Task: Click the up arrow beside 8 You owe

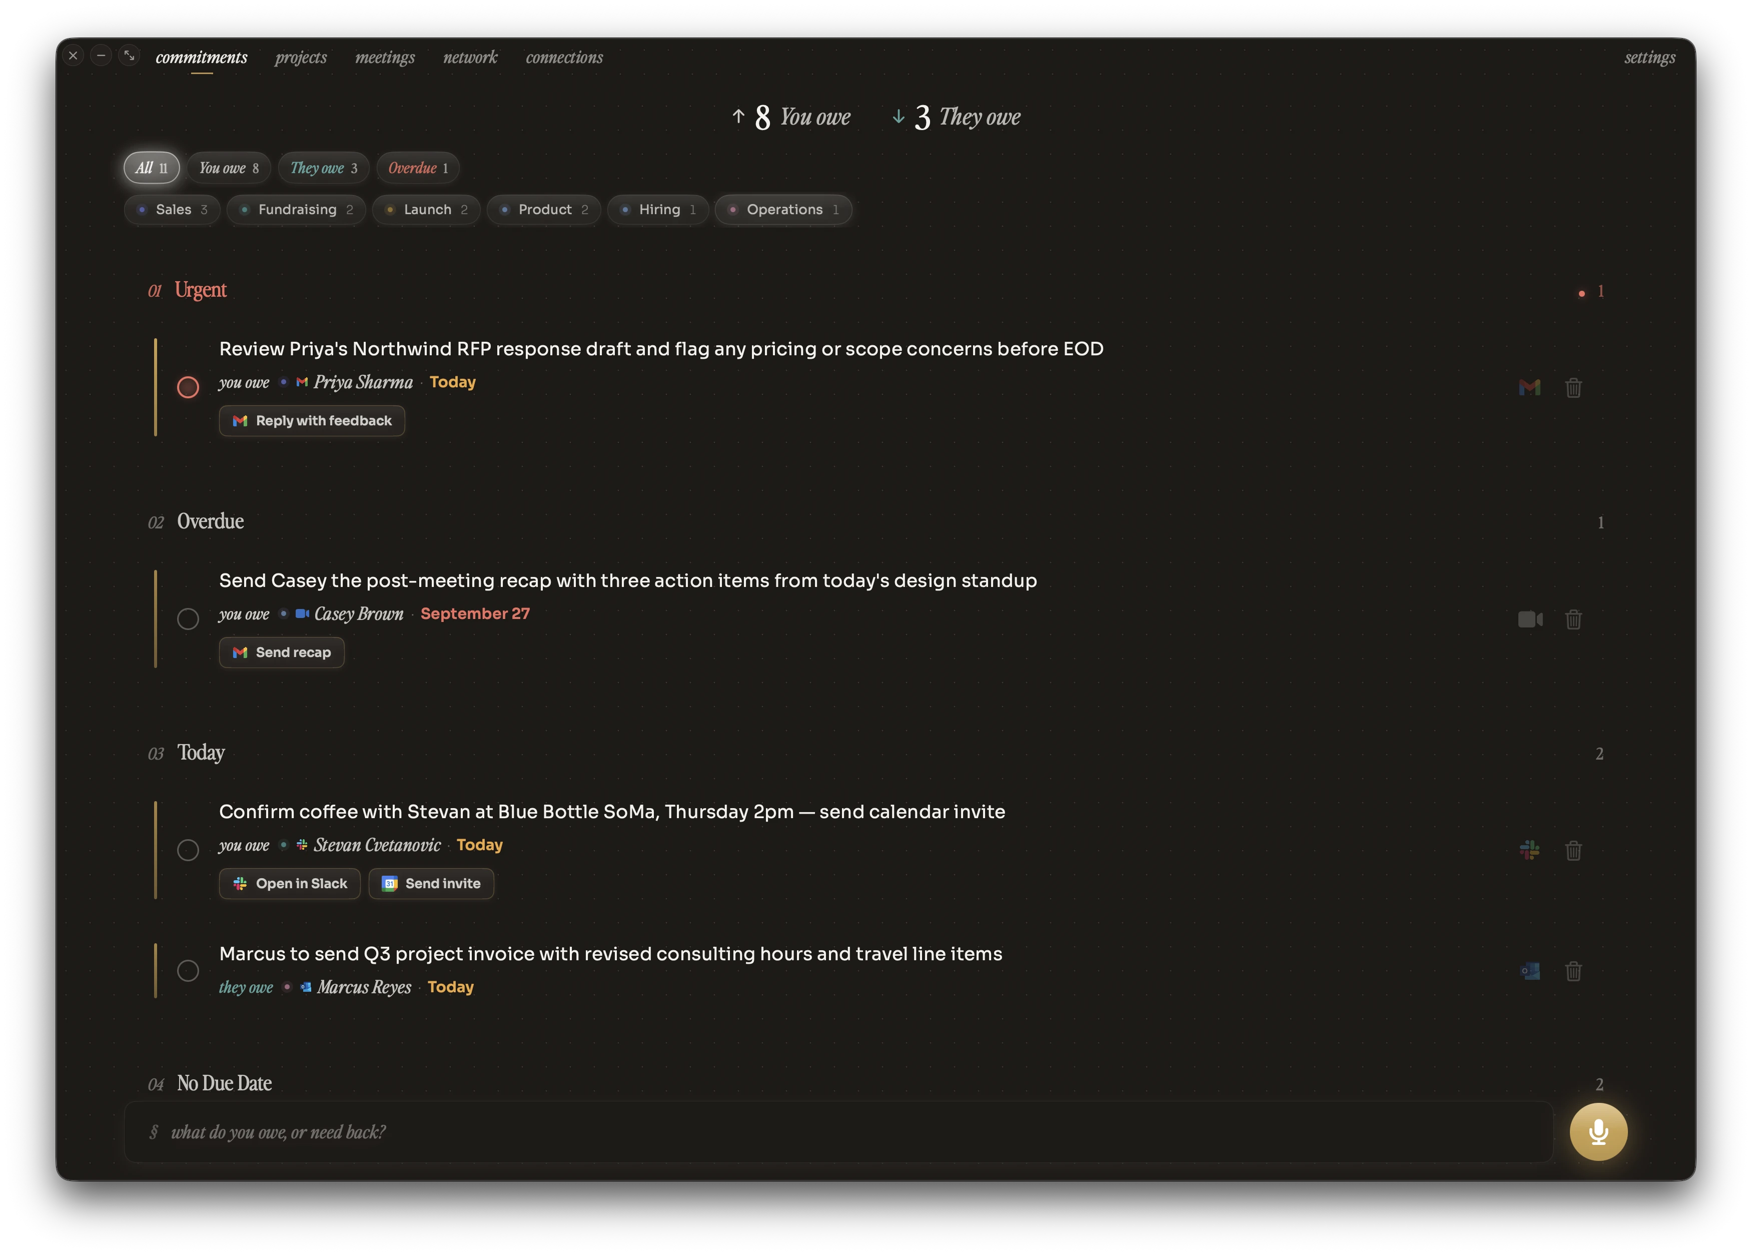Action: pos(738,117)
